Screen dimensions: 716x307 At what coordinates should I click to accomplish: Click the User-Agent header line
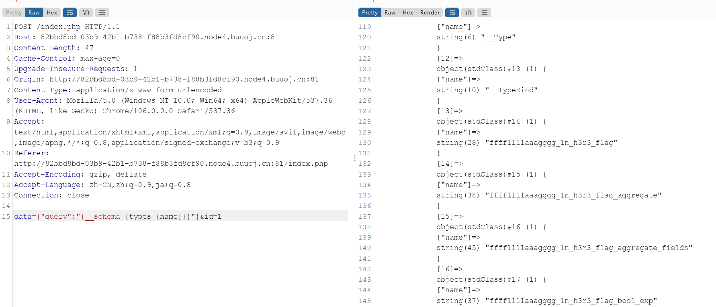click(173, 100)
